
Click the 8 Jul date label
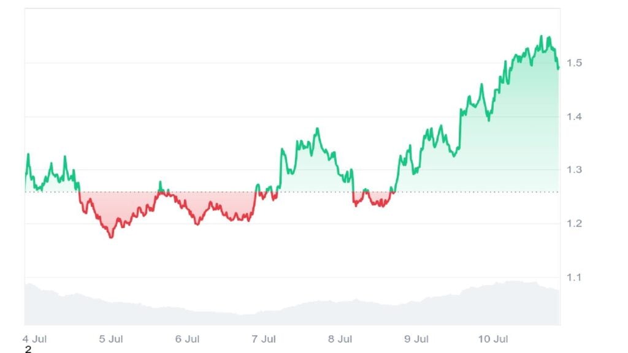point(340,339)
